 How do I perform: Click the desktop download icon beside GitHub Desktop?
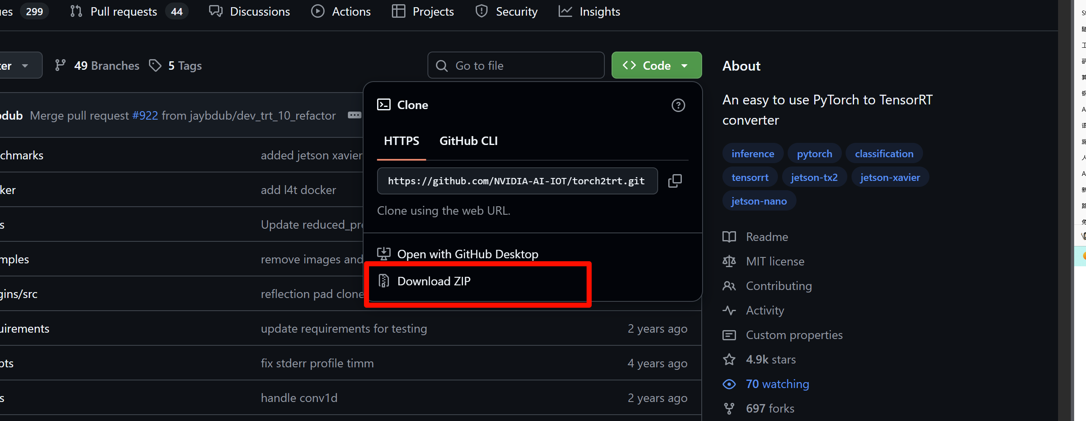point(384,254)
